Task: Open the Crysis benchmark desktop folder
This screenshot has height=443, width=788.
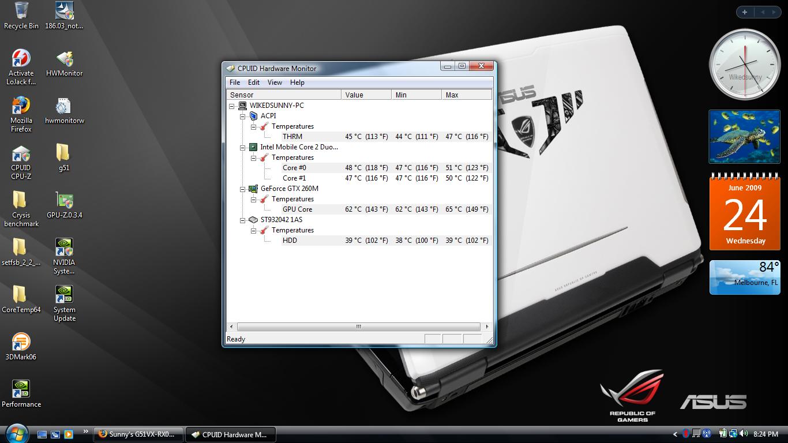Action: click(x=21, y=209)
